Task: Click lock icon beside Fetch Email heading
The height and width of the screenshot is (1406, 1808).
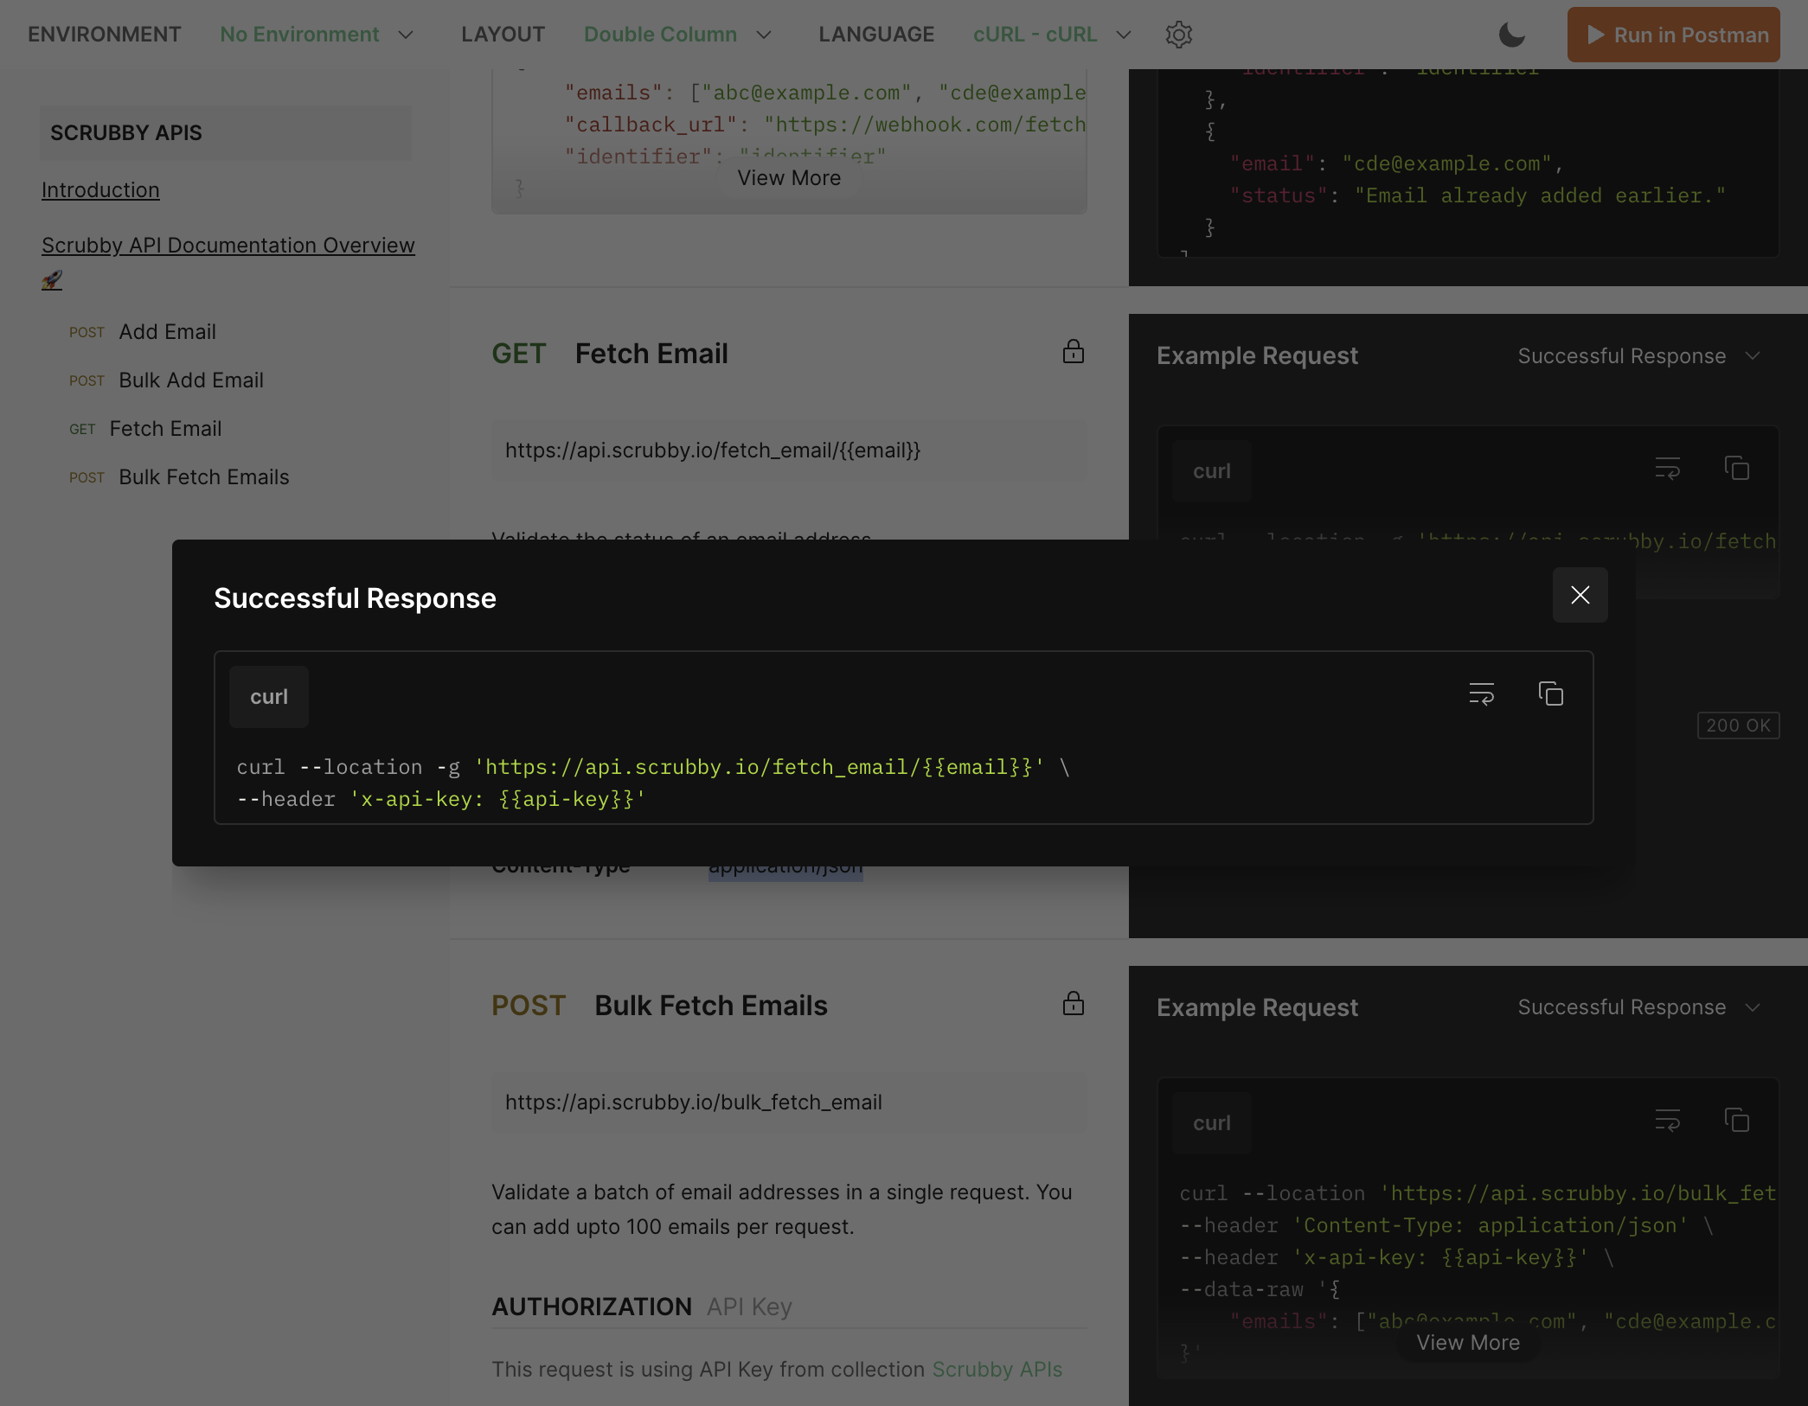Action: pos(1073,352)
